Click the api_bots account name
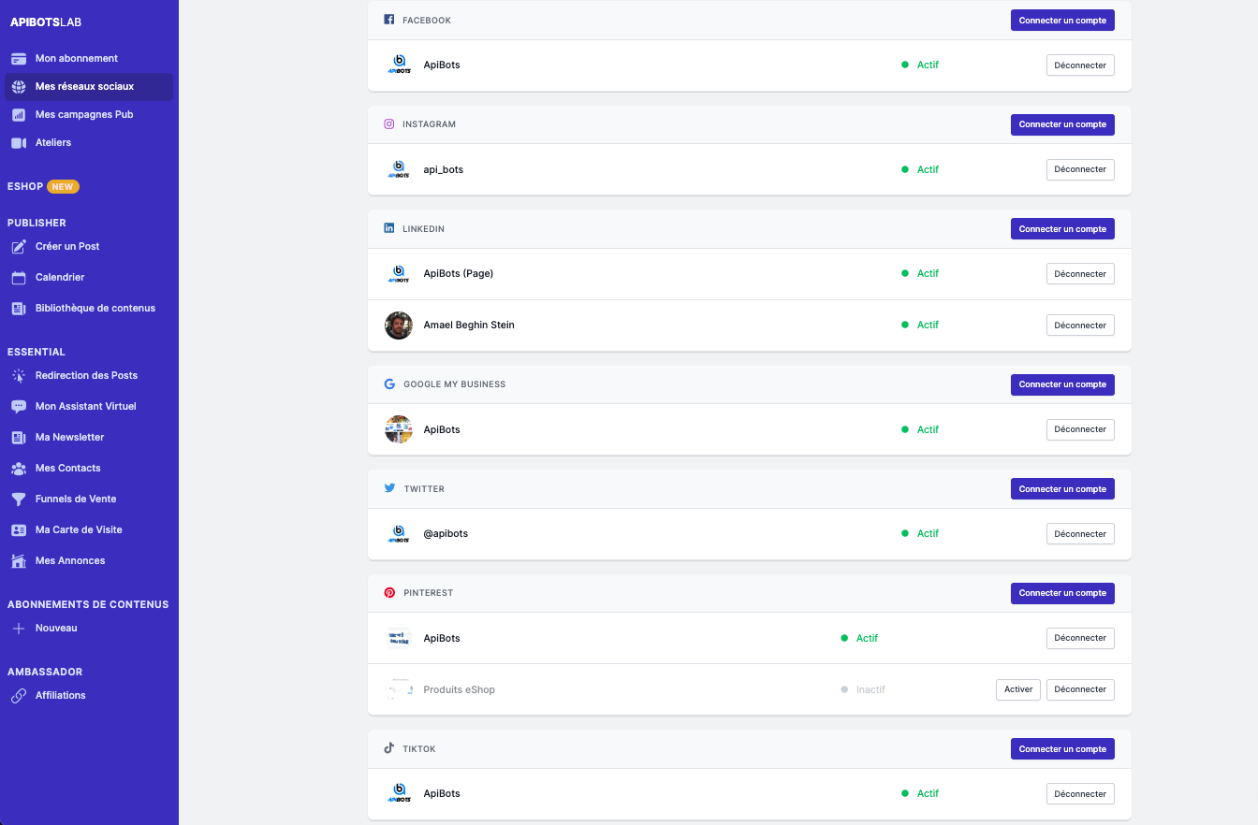This screenshot has height=825, width=1258. click(444, 169)
